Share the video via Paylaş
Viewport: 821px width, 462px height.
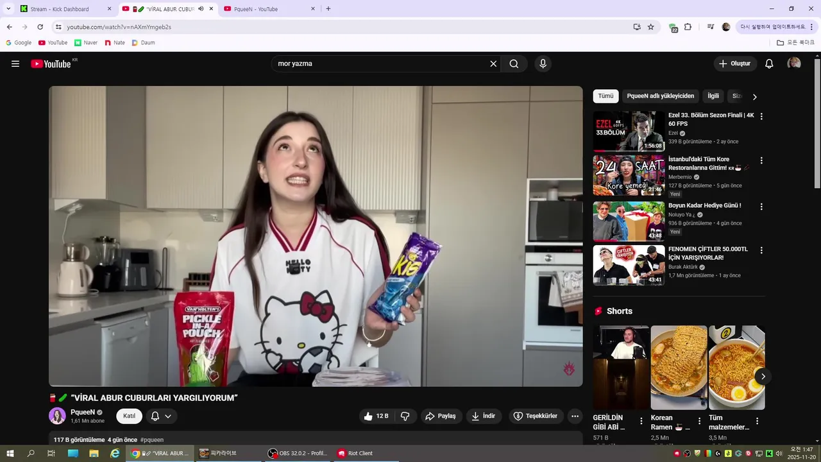(441, 416)
